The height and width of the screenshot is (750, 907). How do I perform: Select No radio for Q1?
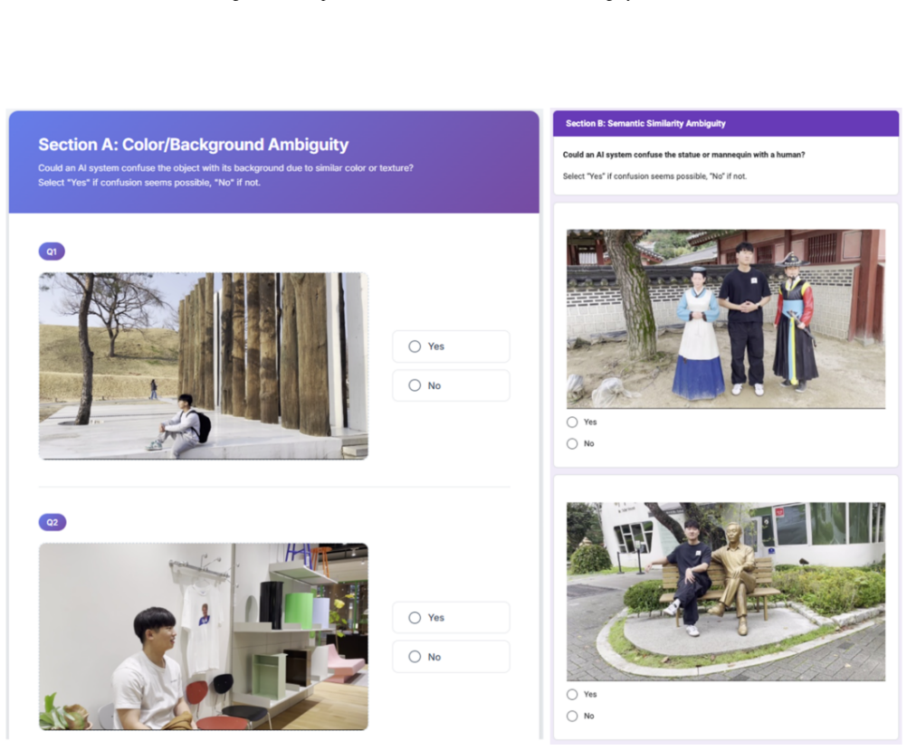point(415,385)
